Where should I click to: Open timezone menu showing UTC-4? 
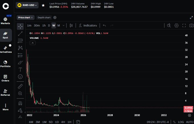(158, 122)
